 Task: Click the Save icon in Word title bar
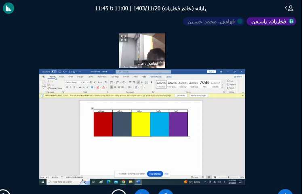pyautogui.click(x=60, y=72)
